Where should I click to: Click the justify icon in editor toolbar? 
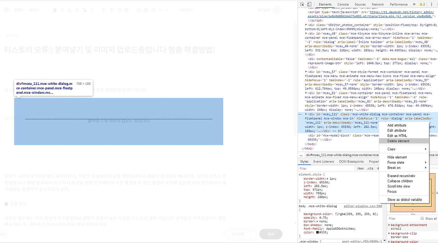(x=126, y=10)
